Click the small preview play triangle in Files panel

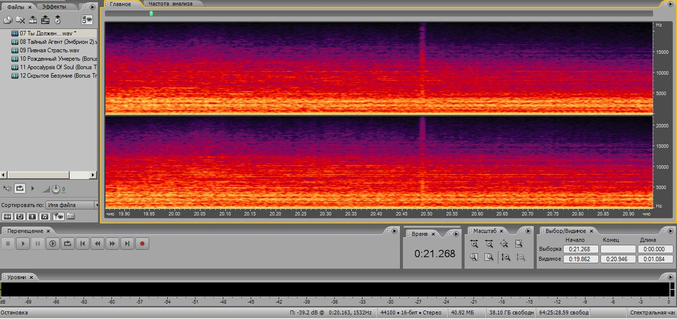pyautogui.click(x=33, y=188)
